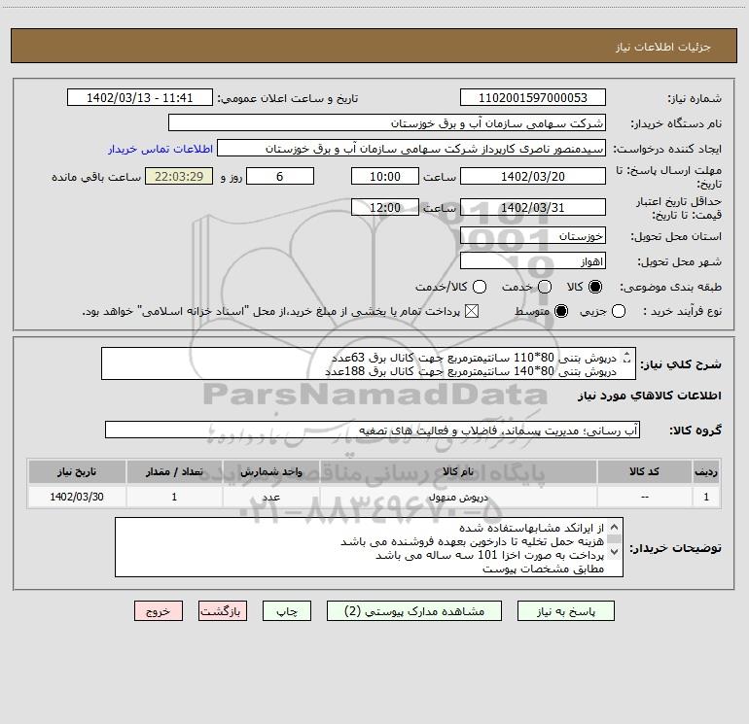Click the تاریخ نیاز column header

(77, 471)
